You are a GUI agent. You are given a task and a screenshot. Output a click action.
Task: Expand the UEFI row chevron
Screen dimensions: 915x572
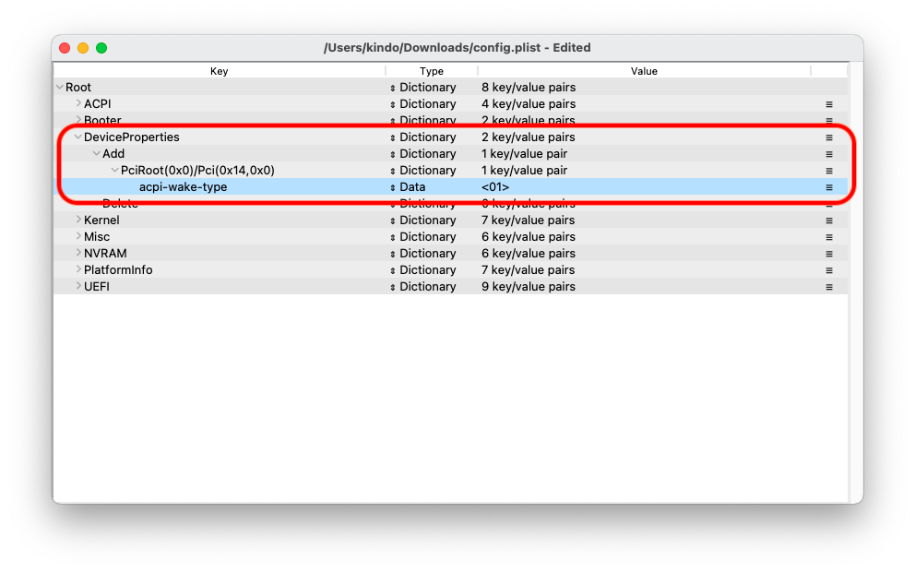coord(78,286)
